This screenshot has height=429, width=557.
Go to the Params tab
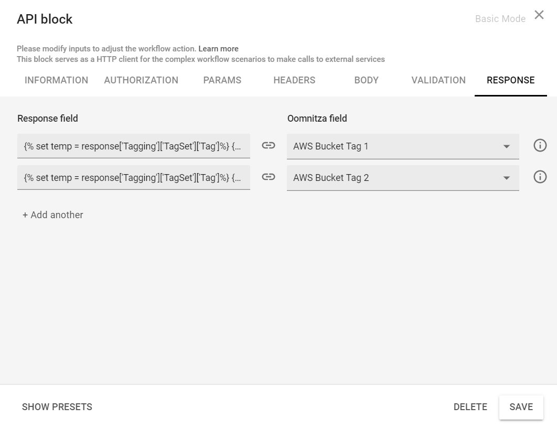coord(222,80)
